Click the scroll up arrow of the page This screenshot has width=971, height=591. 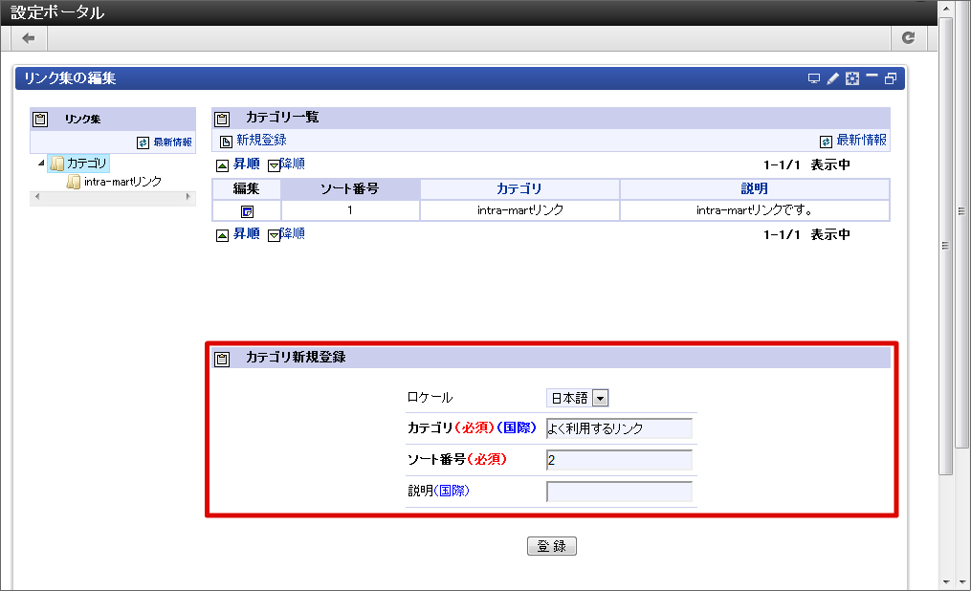point(945,9)
